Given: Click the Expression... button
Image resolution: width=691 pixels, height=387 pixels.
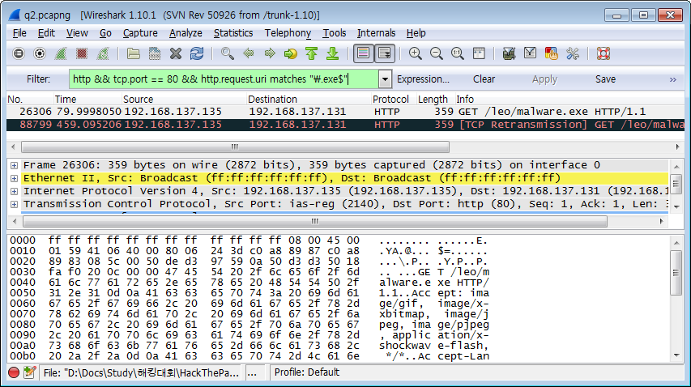Looking at the screenshot, I should pyautogui.click(x=423, y=79).
